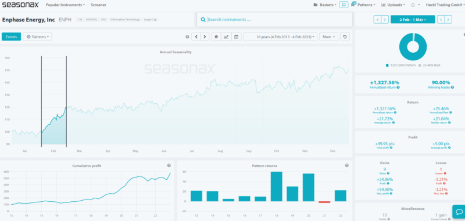Click the USD tag
Image resolution: width=465 pixels, height=221 pixels.
pyautogui.click(x=103, y=20)
